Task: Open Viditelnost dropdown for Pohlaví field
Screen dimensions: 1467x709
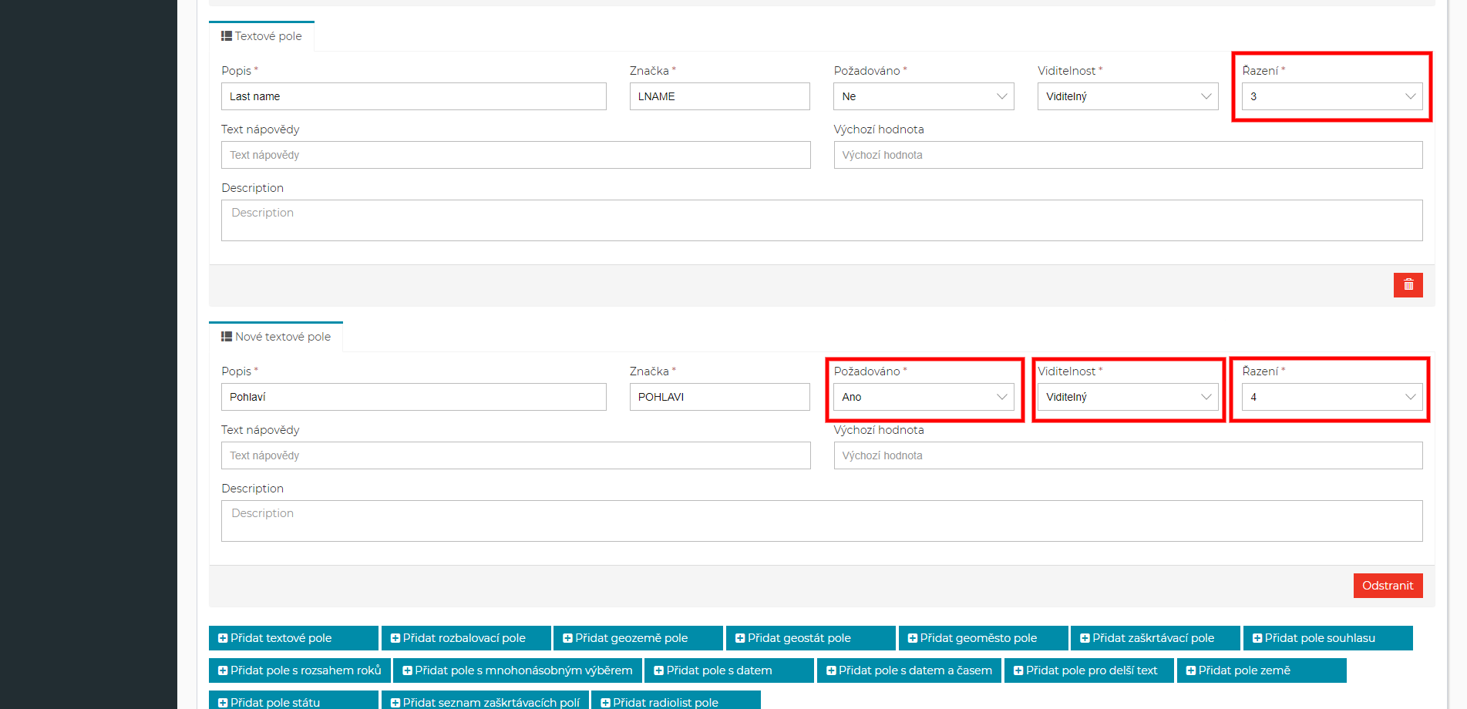Action: [x=1128, y=397]
